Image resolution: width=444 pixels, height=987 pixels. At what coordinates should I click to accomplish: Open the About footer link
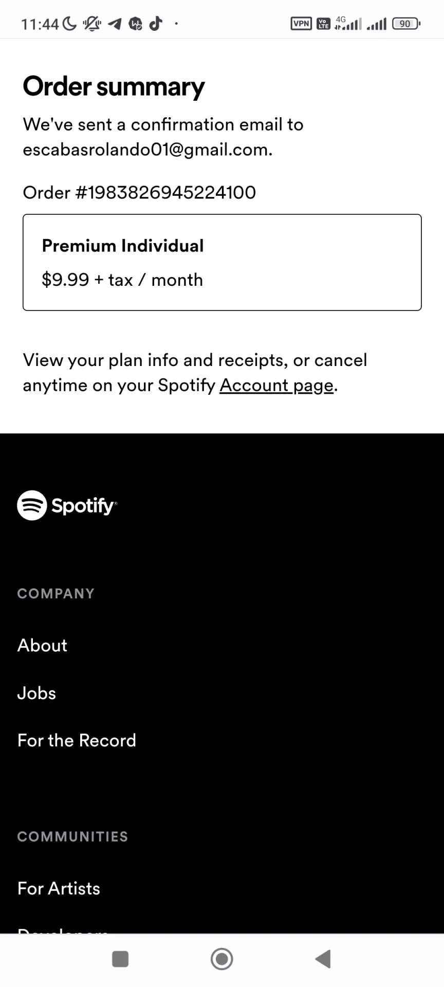coord(42,646)
